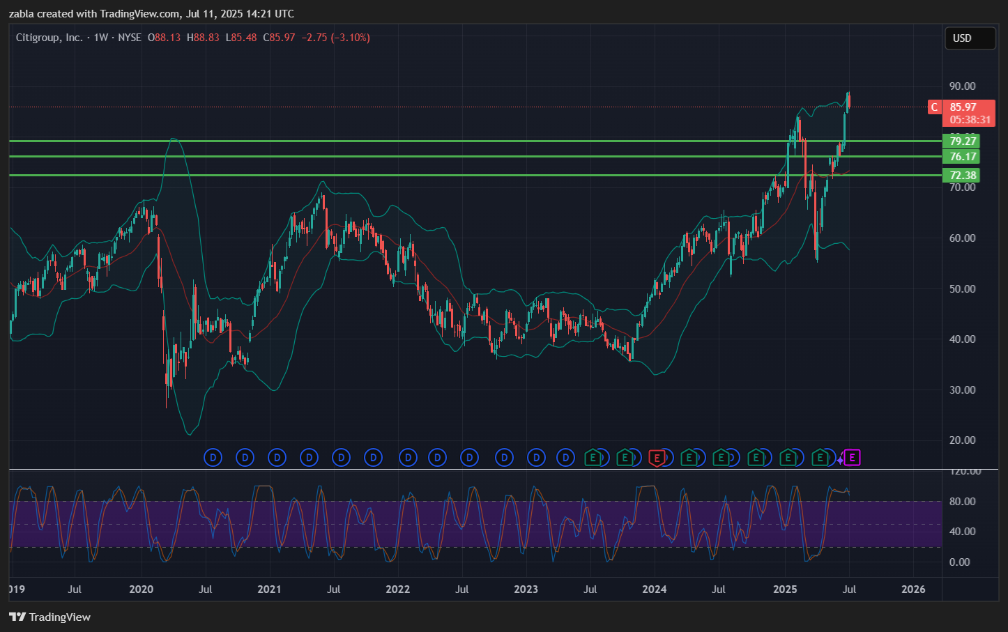Open the July 2024 green earnings marker
The height and width of the screenshot is (632, 1008).
(x=721, y=458)
